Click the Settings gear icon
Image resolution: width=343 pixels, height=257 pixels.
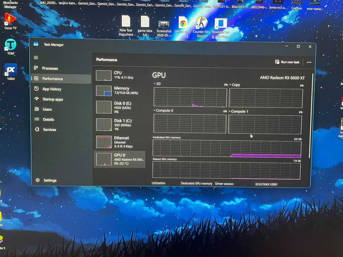(38, 180)
